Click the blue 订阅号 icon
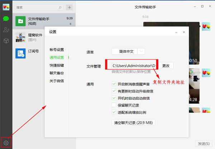This screenshot has width=215, height=149. [x=20, y=53]
